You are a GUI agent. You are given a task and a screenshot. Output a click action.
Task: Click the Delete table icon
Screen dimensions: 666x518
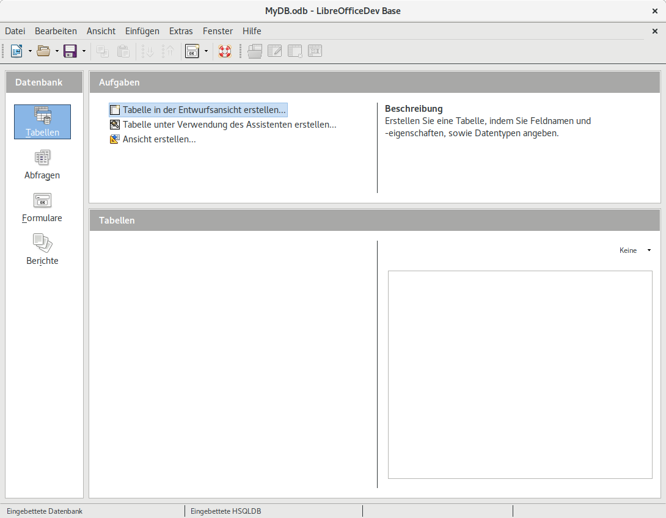295,51
